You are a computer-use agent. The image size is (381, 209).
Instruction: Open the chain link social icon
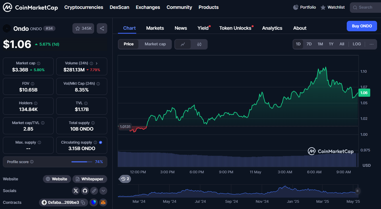point(94,191)
